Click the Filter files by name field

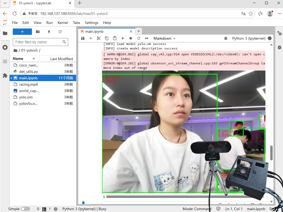[x=40, y=42]
